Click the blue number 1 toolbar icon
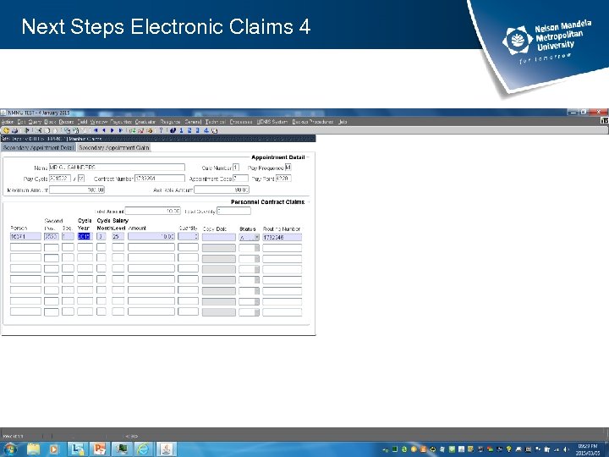The image size is (609, 457). coord(181,130)
